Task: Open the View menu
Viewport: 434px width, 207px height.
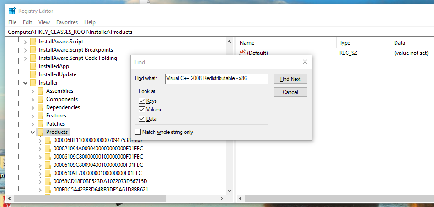Action: coord(44,22)
